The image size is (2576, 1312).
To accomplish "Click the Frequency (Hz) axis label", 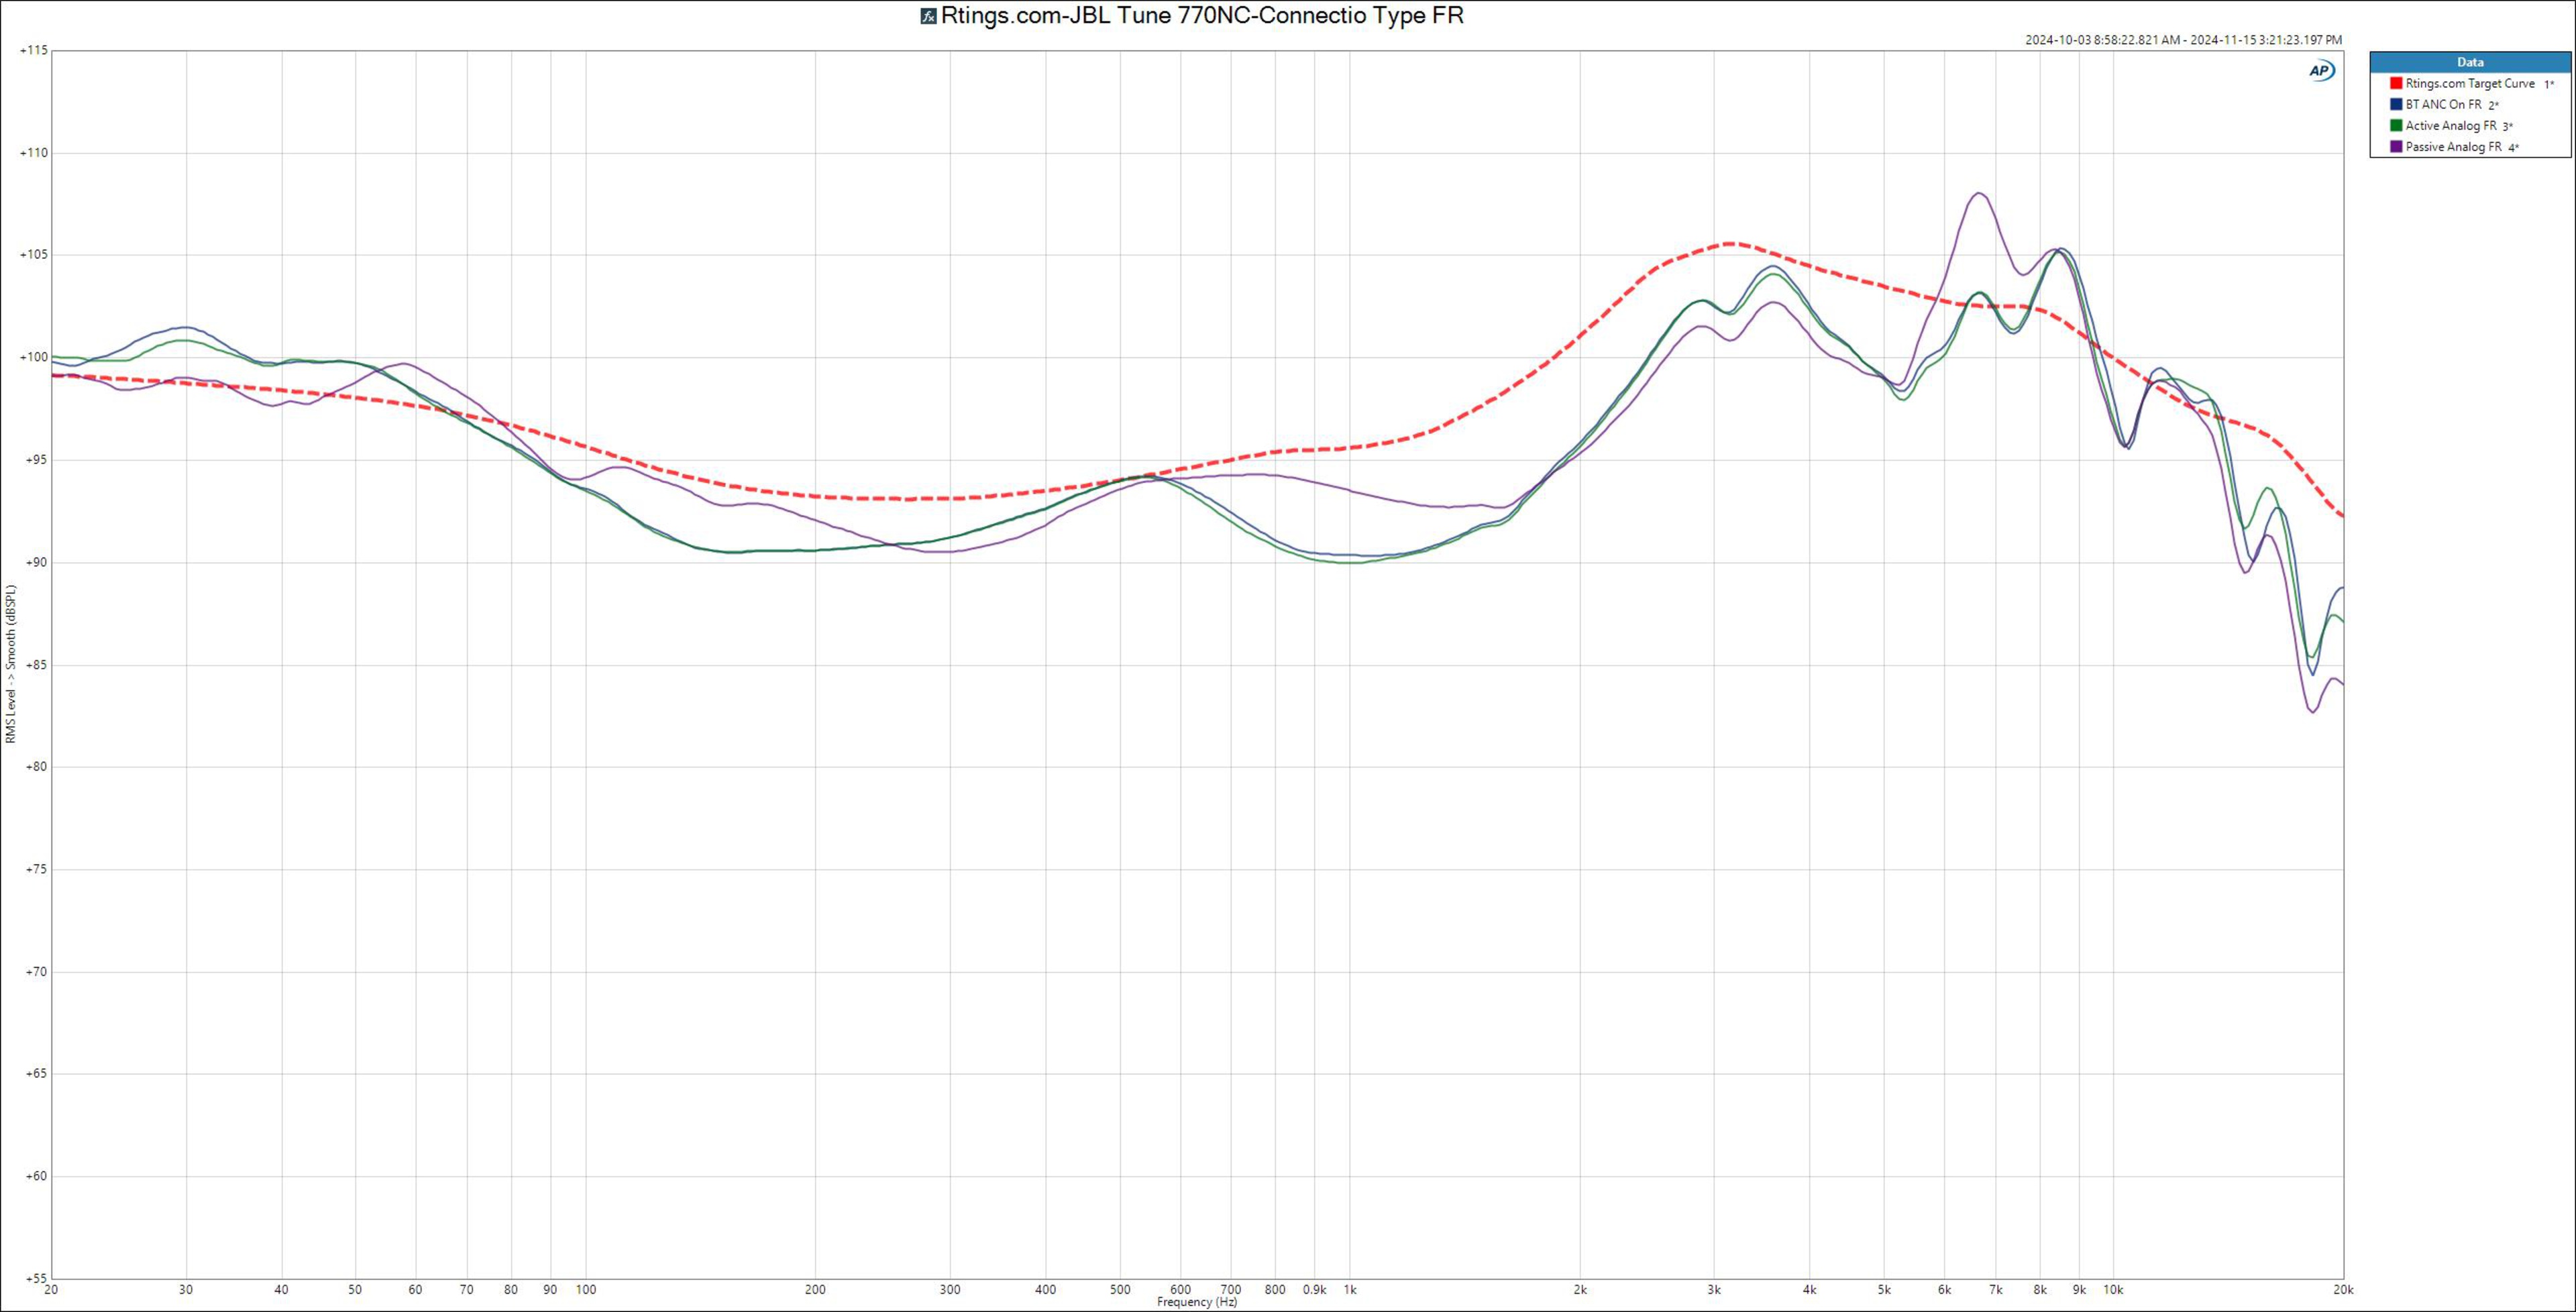I will pyautogui.click(x=1197, y=1303).
